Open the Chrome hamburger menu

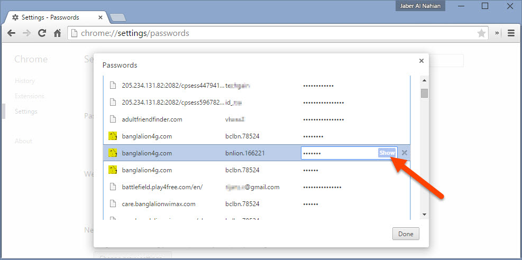(511, 33)
